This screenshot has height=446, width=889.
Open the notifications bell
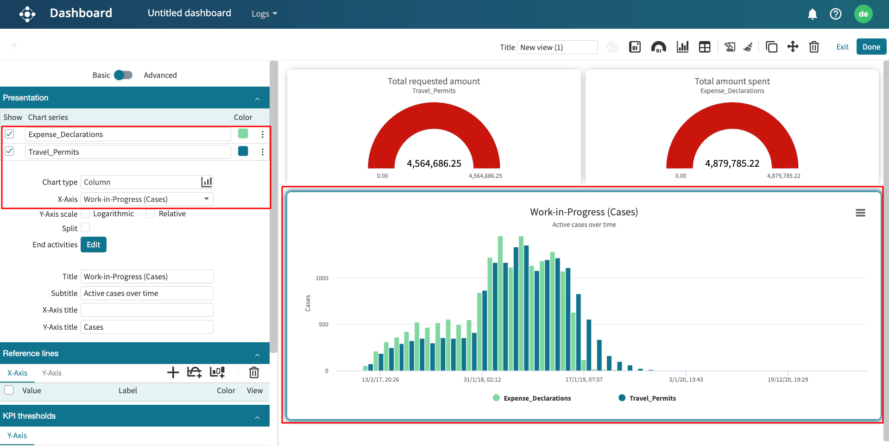click(812, 14)
